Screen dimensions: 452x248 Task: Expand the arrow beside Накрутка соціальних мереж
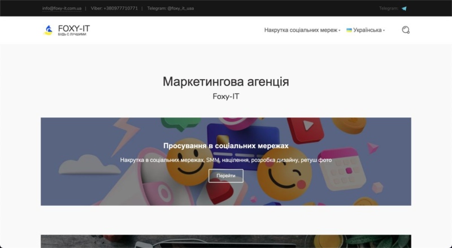coord(340,31)
